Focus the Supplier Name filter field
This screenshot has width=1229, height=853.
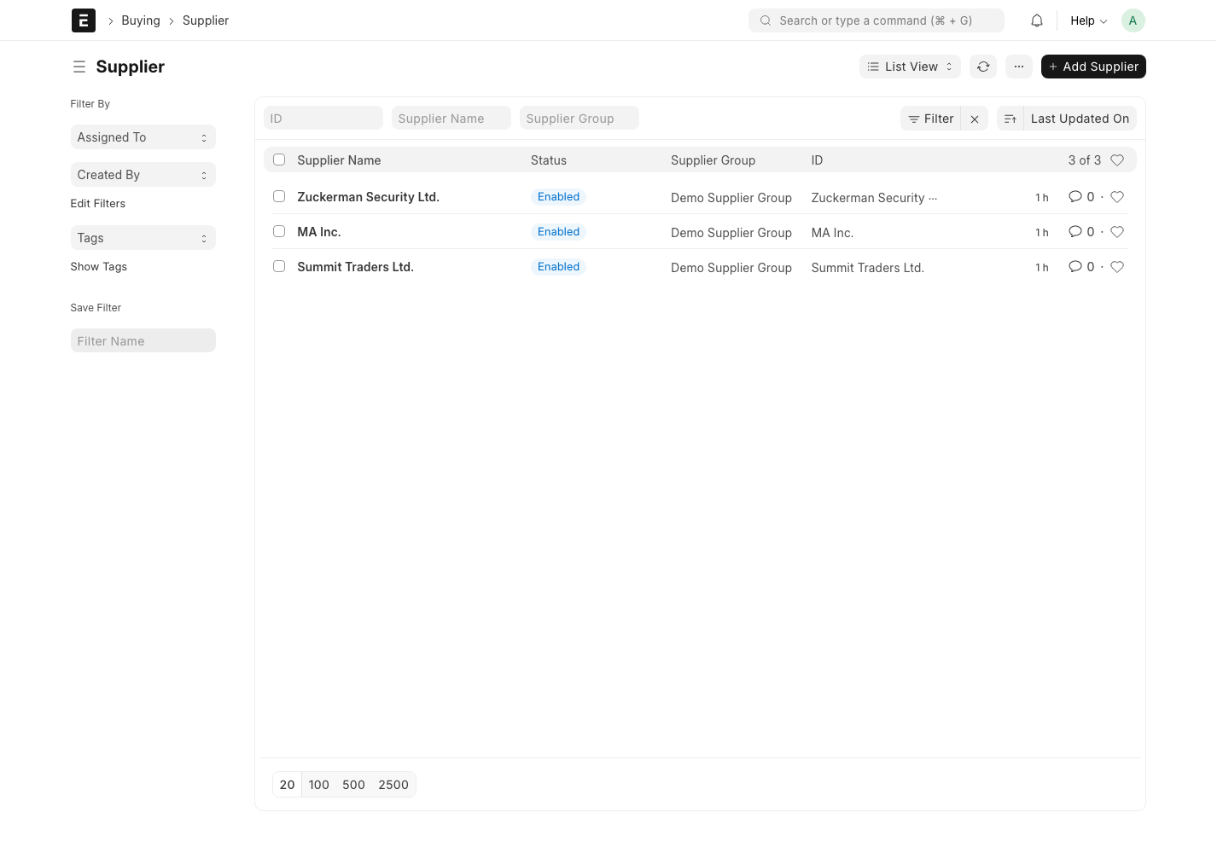(451, 119)
